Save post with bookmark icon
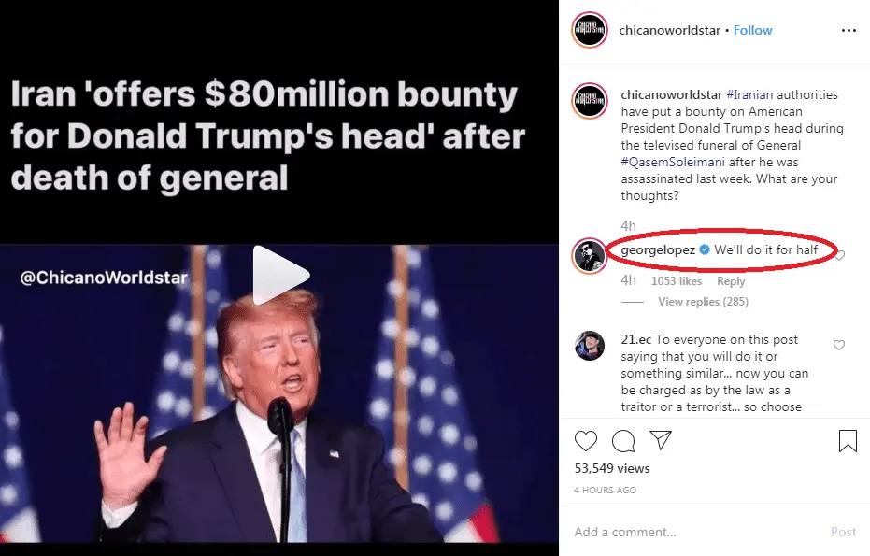Viewport: 870px width, 556px height. [x=848, y=441]
